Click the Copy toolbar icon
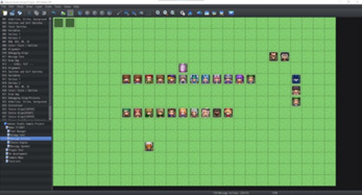Screen dimensions: 362x195 (36, 13)
